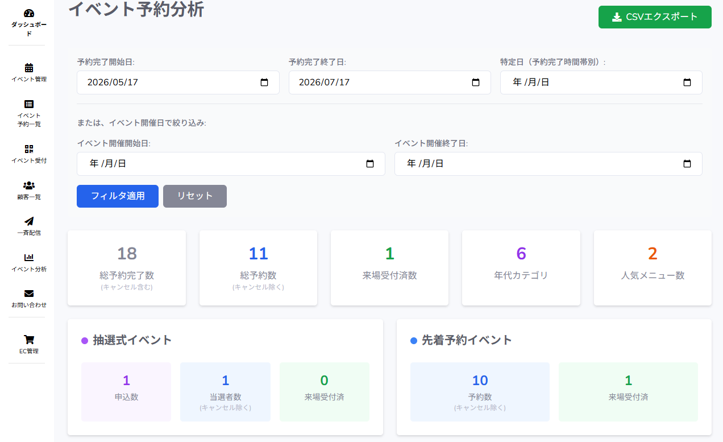The image size is (723, 442).
Task: Focus the イベント開催終了日 date field
Action: [548, 164]
